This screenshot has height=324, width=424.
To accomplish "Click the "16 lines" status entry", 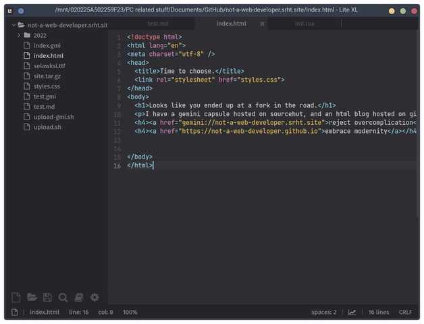I will (379, 313).
